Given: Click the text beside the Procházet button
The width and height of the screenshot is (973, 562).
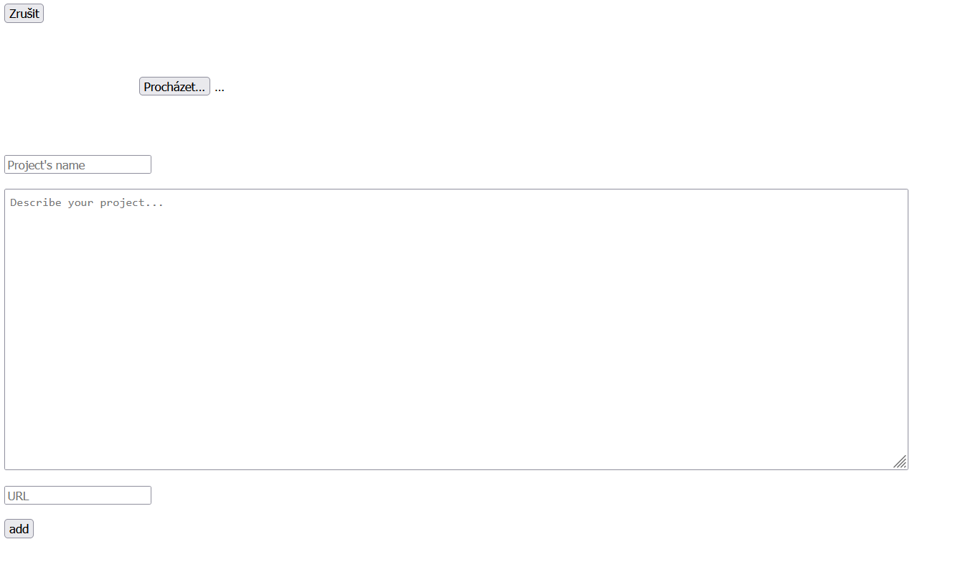Looking at the screenshot, I should coord(220,88).
